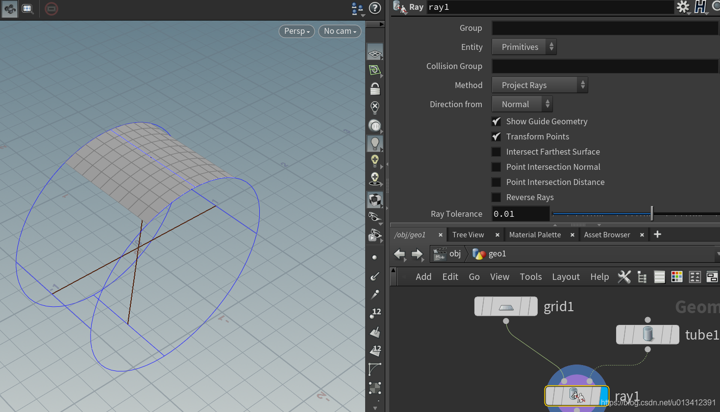Viewport: 720px width, 412px height.
Task: Click the grid1 node icon
Action: (506, 307)
